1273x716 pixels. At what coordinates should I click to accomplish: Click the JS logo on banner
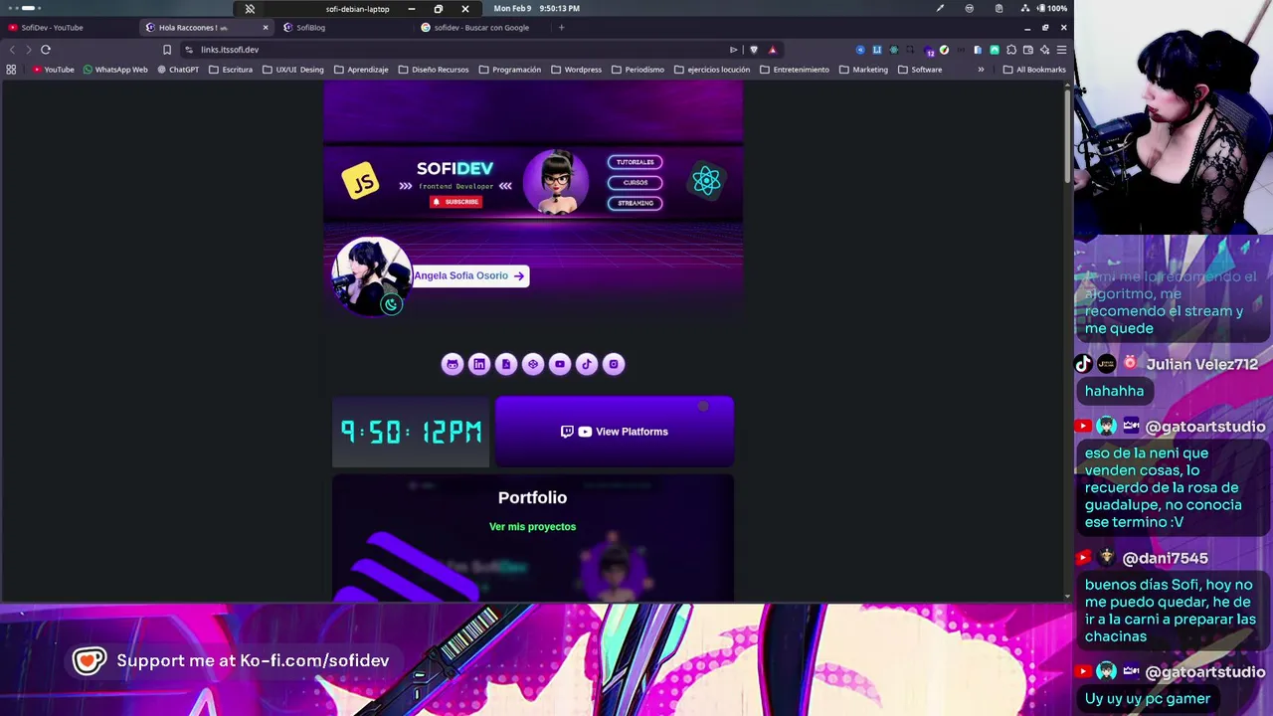click(x=360, y=181)
